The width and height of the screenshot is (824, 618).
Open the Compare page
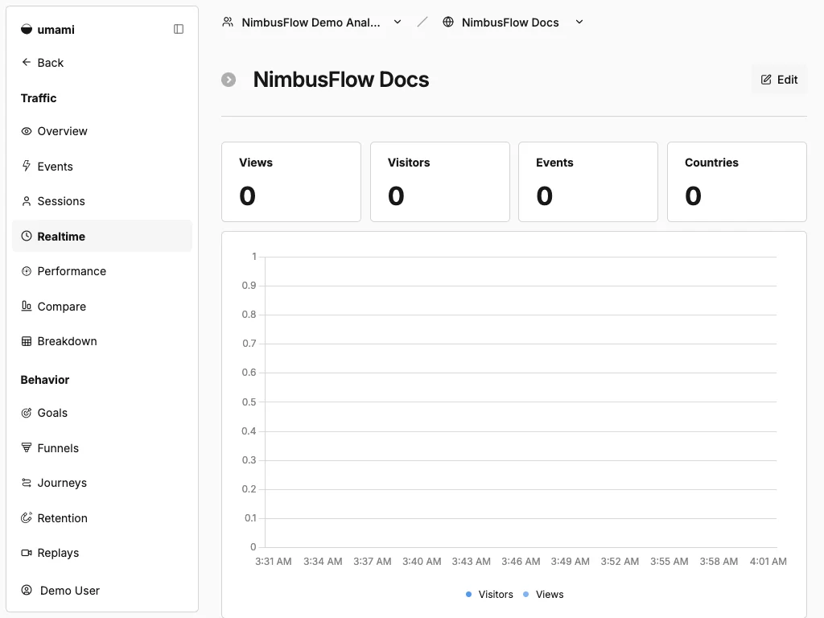[102, 307]
